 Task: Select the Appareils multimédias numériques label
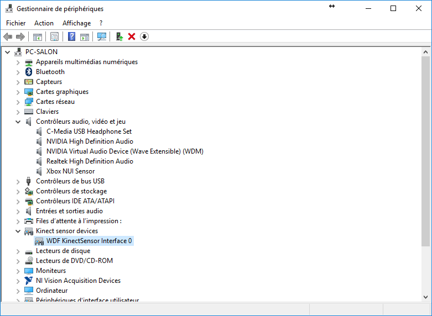click(x=87, y=62)
